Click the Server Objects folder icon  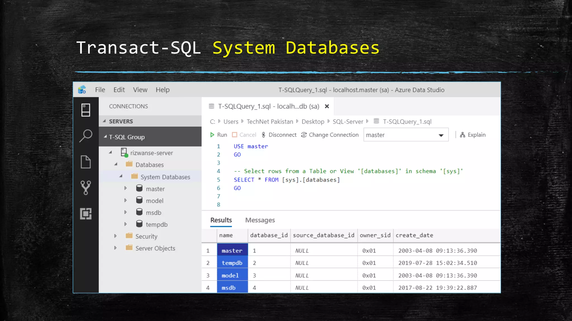[129, 248]
